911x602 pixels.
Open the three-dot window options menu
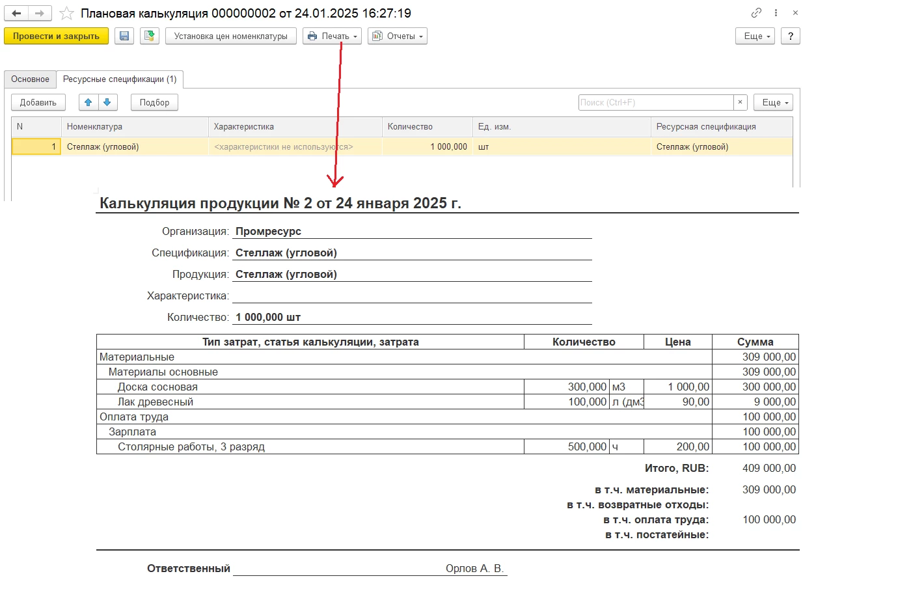click(x=776, y=13)
